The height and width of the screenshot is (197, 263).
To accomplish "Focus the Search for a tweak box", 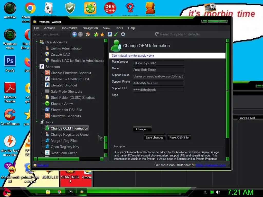I will point(52,35).
